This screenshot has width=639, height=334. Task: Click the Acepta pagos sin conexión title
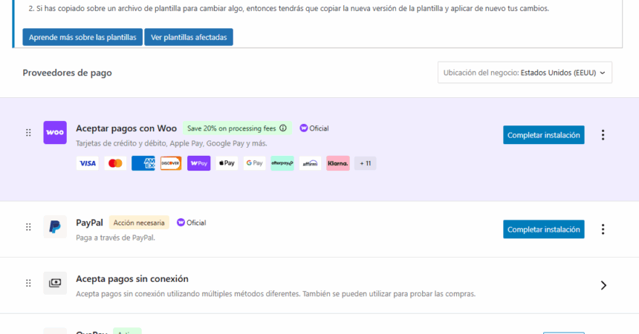[x=132, y=279]
